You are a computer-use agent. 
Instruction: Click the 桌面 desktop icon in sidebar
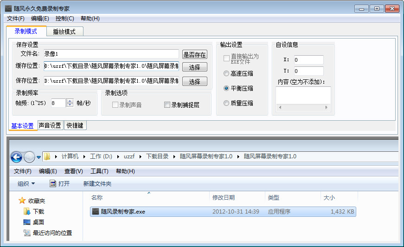pos(27,222)
